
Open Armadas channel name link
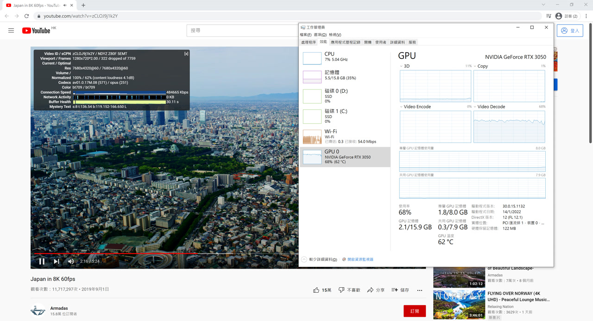(x=59, y=308)
